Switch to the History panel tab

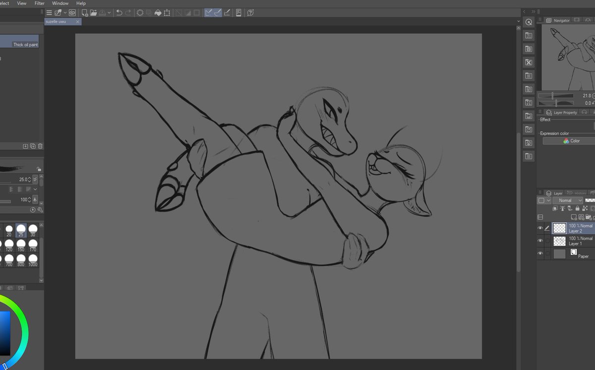coord(577,193)
